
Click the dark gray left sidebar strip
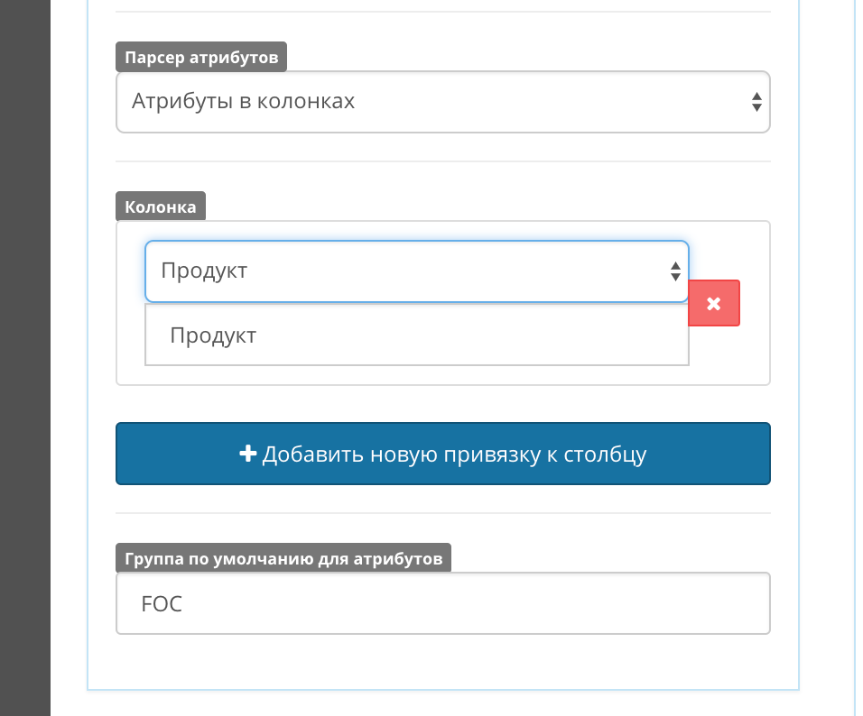click(24, 361)
